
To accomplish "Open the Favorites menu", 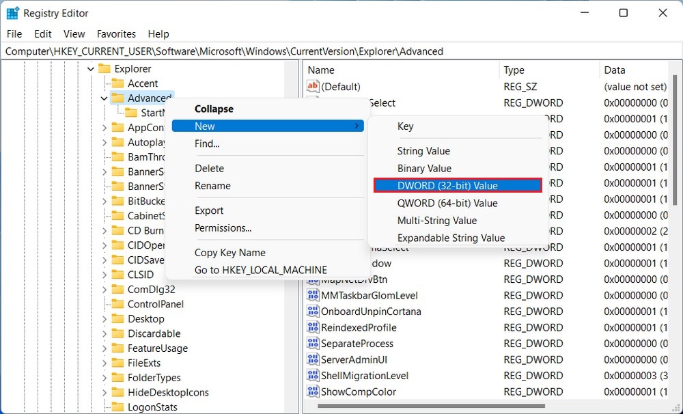I will [116, 33].
